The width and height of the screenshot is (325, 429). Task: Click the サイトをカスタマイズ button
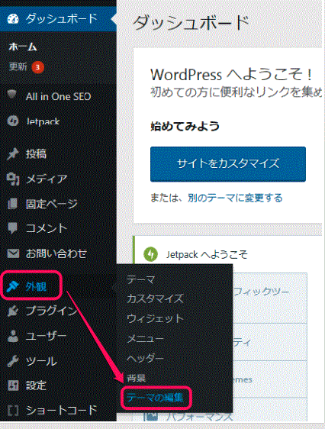[228, 164]
